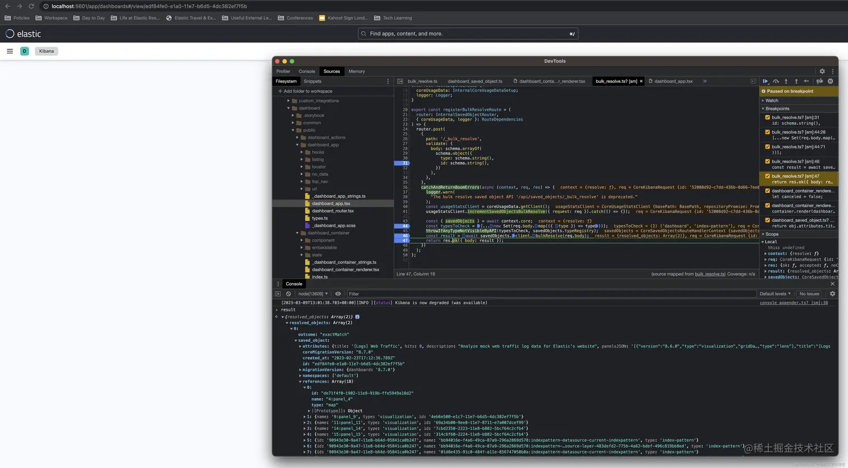This screenshot has width=848, height=468.
Task: Disable breakpoint bulk_resolve.ts [sm]:44:71
Action: click(x=767, y=147)
